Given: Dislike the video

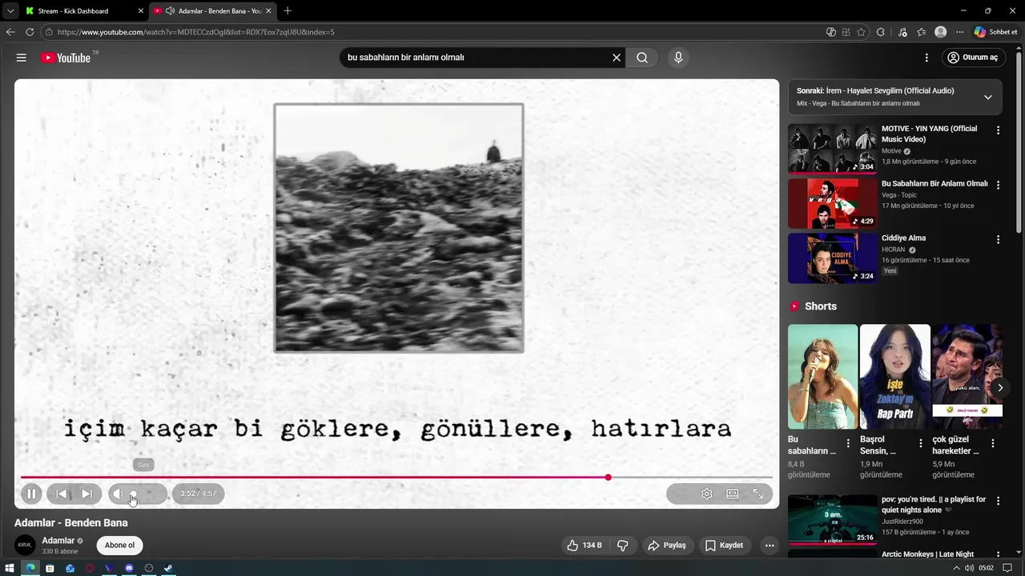Looking at the screenshot, I should click(622, 546).
